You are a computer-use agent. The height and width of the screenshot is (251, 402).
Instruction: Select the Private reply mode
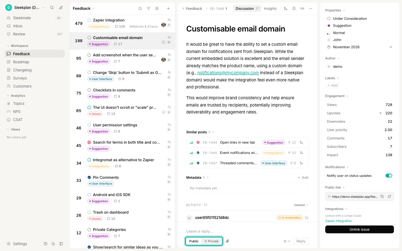click(211, 241)
